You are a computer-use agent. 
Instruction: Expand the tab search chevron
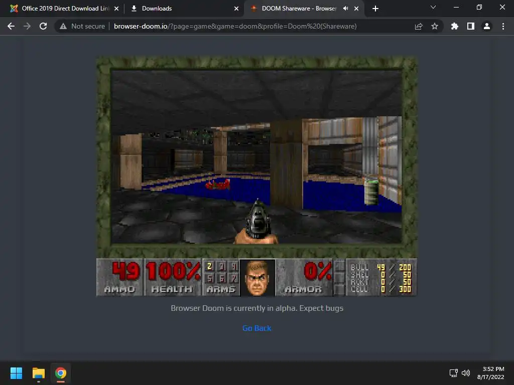(433, 7)
